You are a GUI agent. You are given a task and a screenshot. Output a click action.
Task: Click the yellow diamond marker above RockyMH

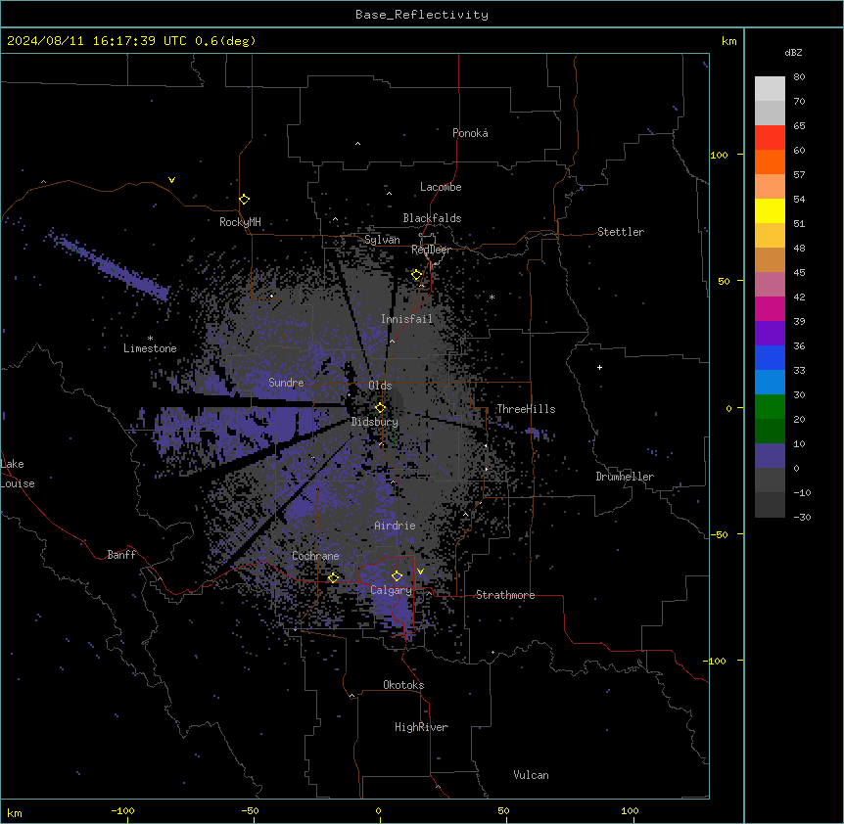tap(244, 199)
